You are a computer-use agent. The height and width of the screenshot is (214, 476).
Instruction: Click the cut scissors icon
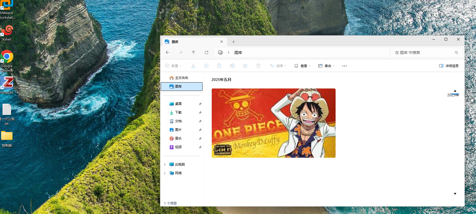tap(193, 66)
